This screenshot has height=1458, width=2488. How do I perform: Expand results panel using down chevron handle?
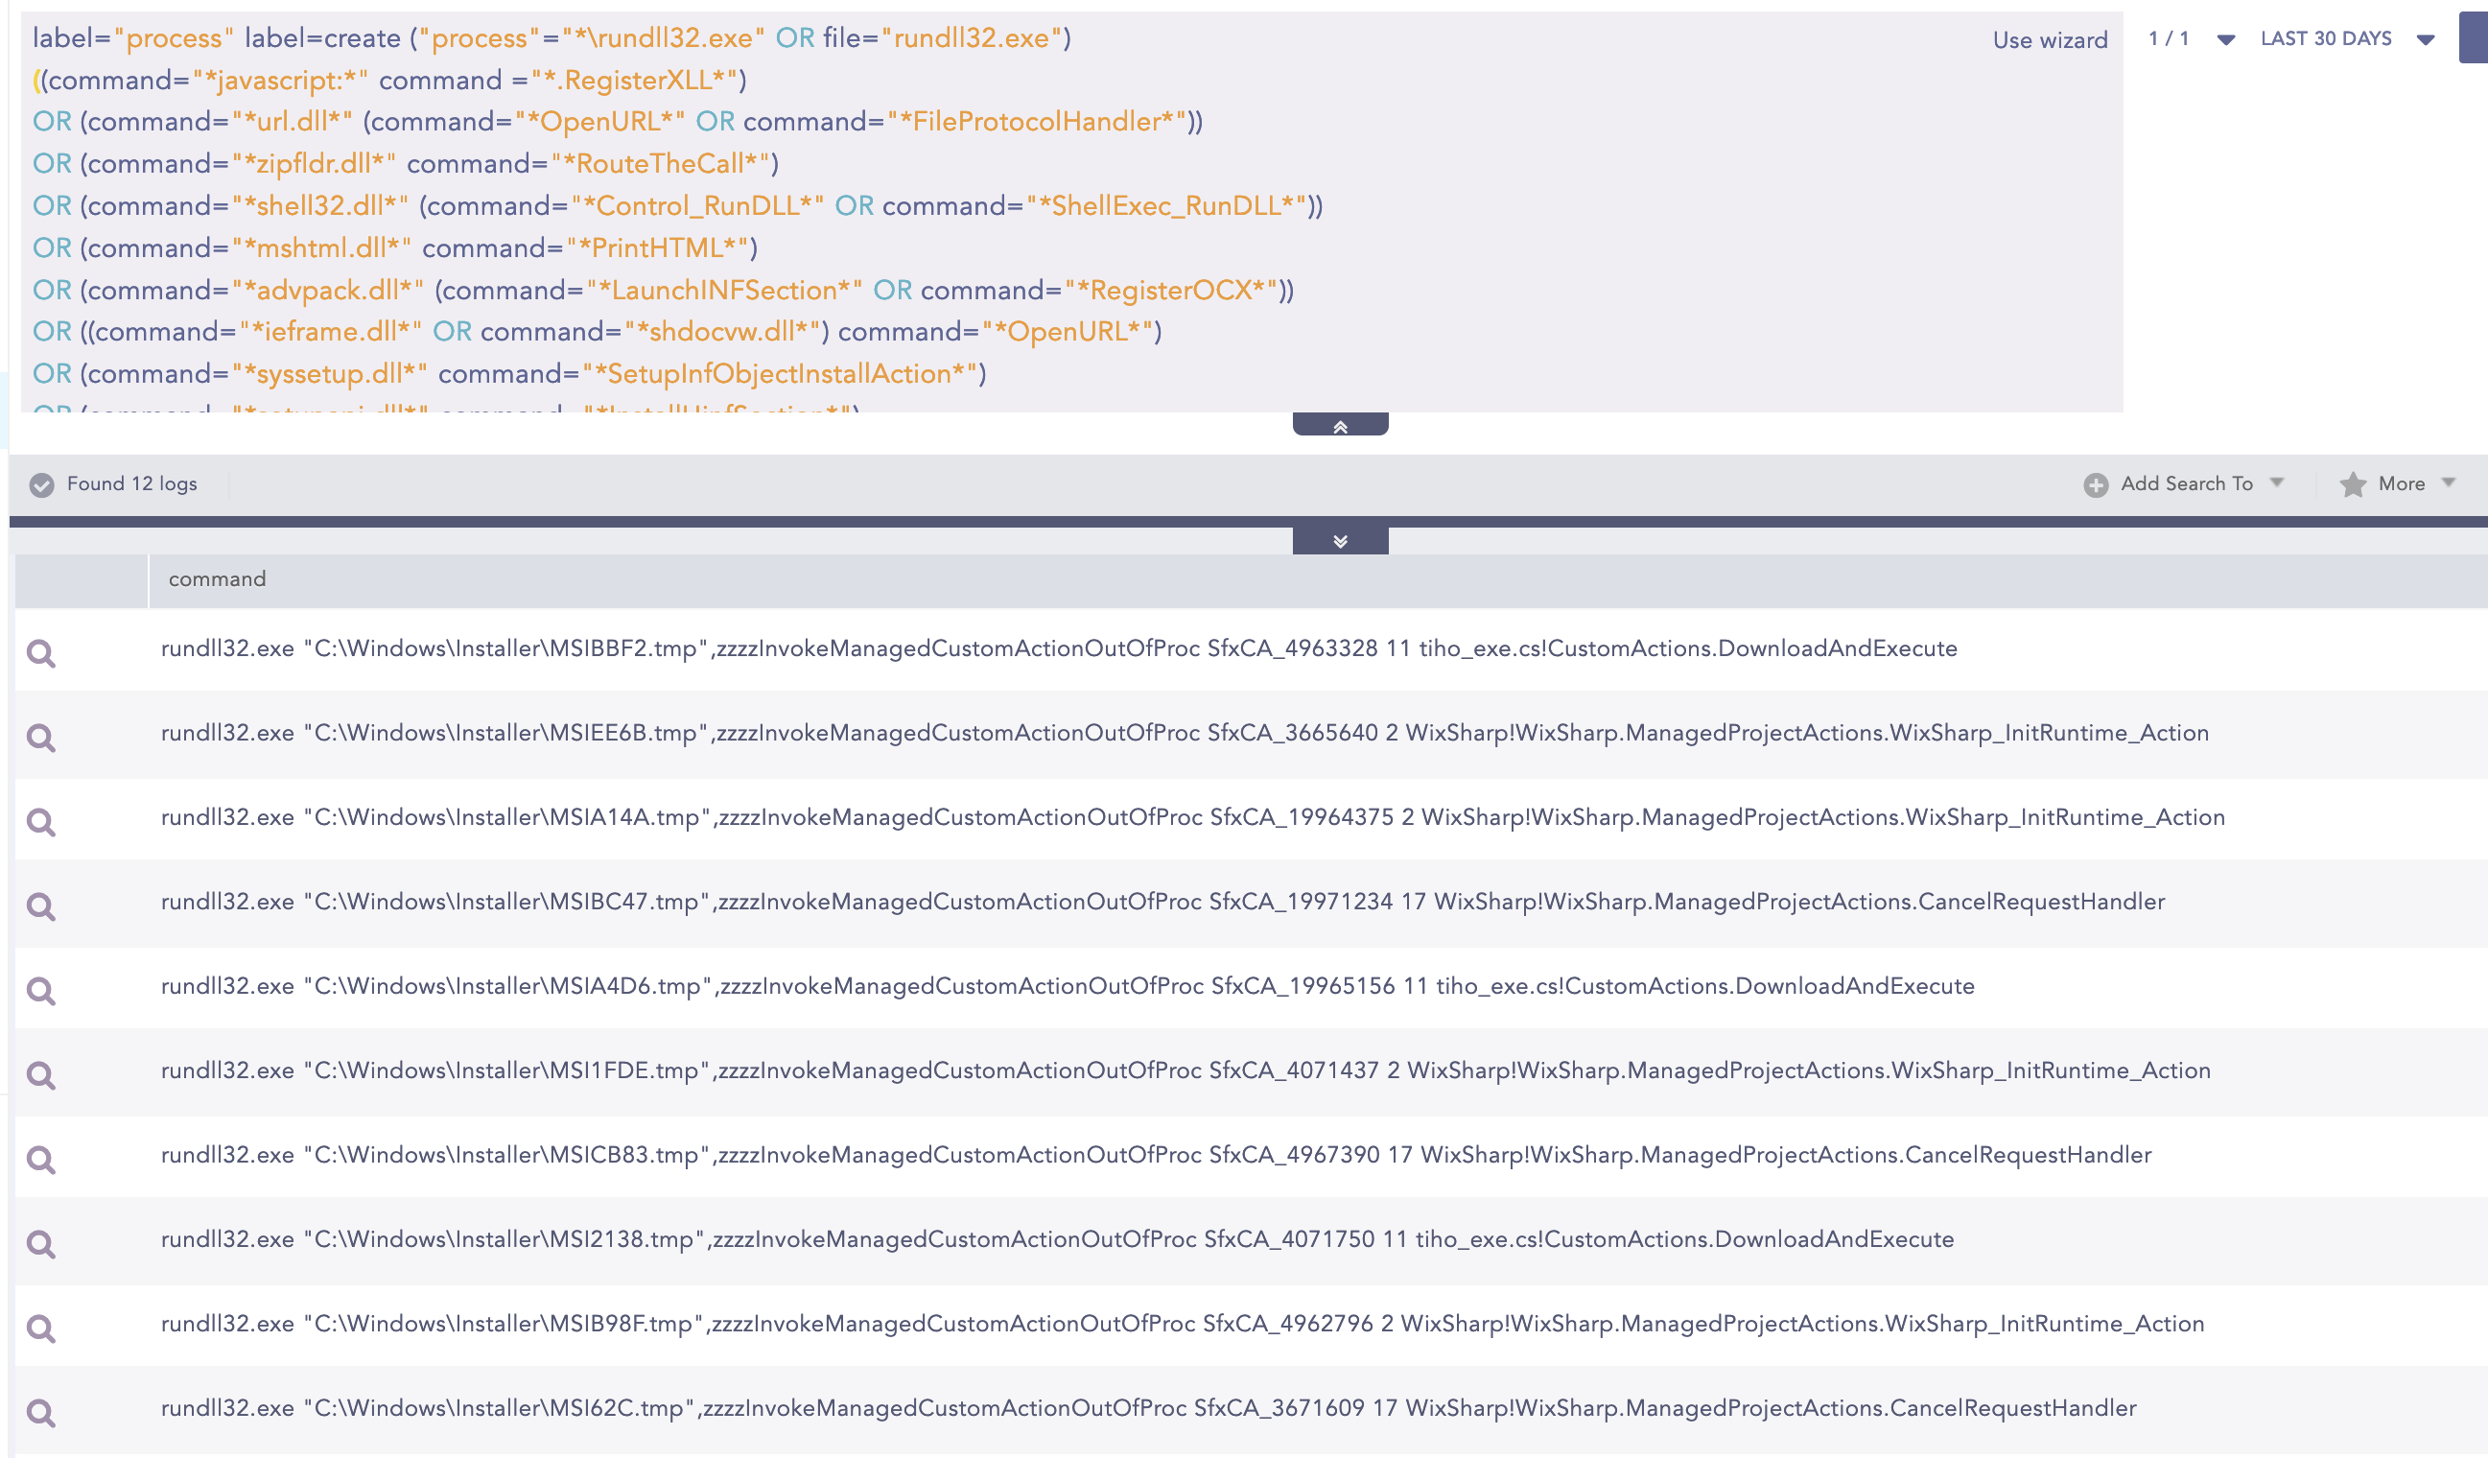pos(1340,541)
